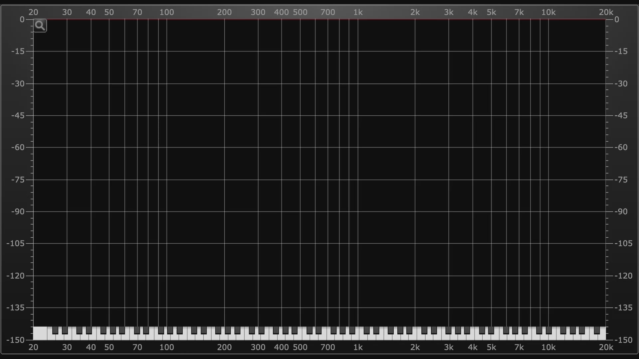This screenshot has width=639, height=359.
Task: Click the left -15 dB scale label
Action: coord(18,51)
